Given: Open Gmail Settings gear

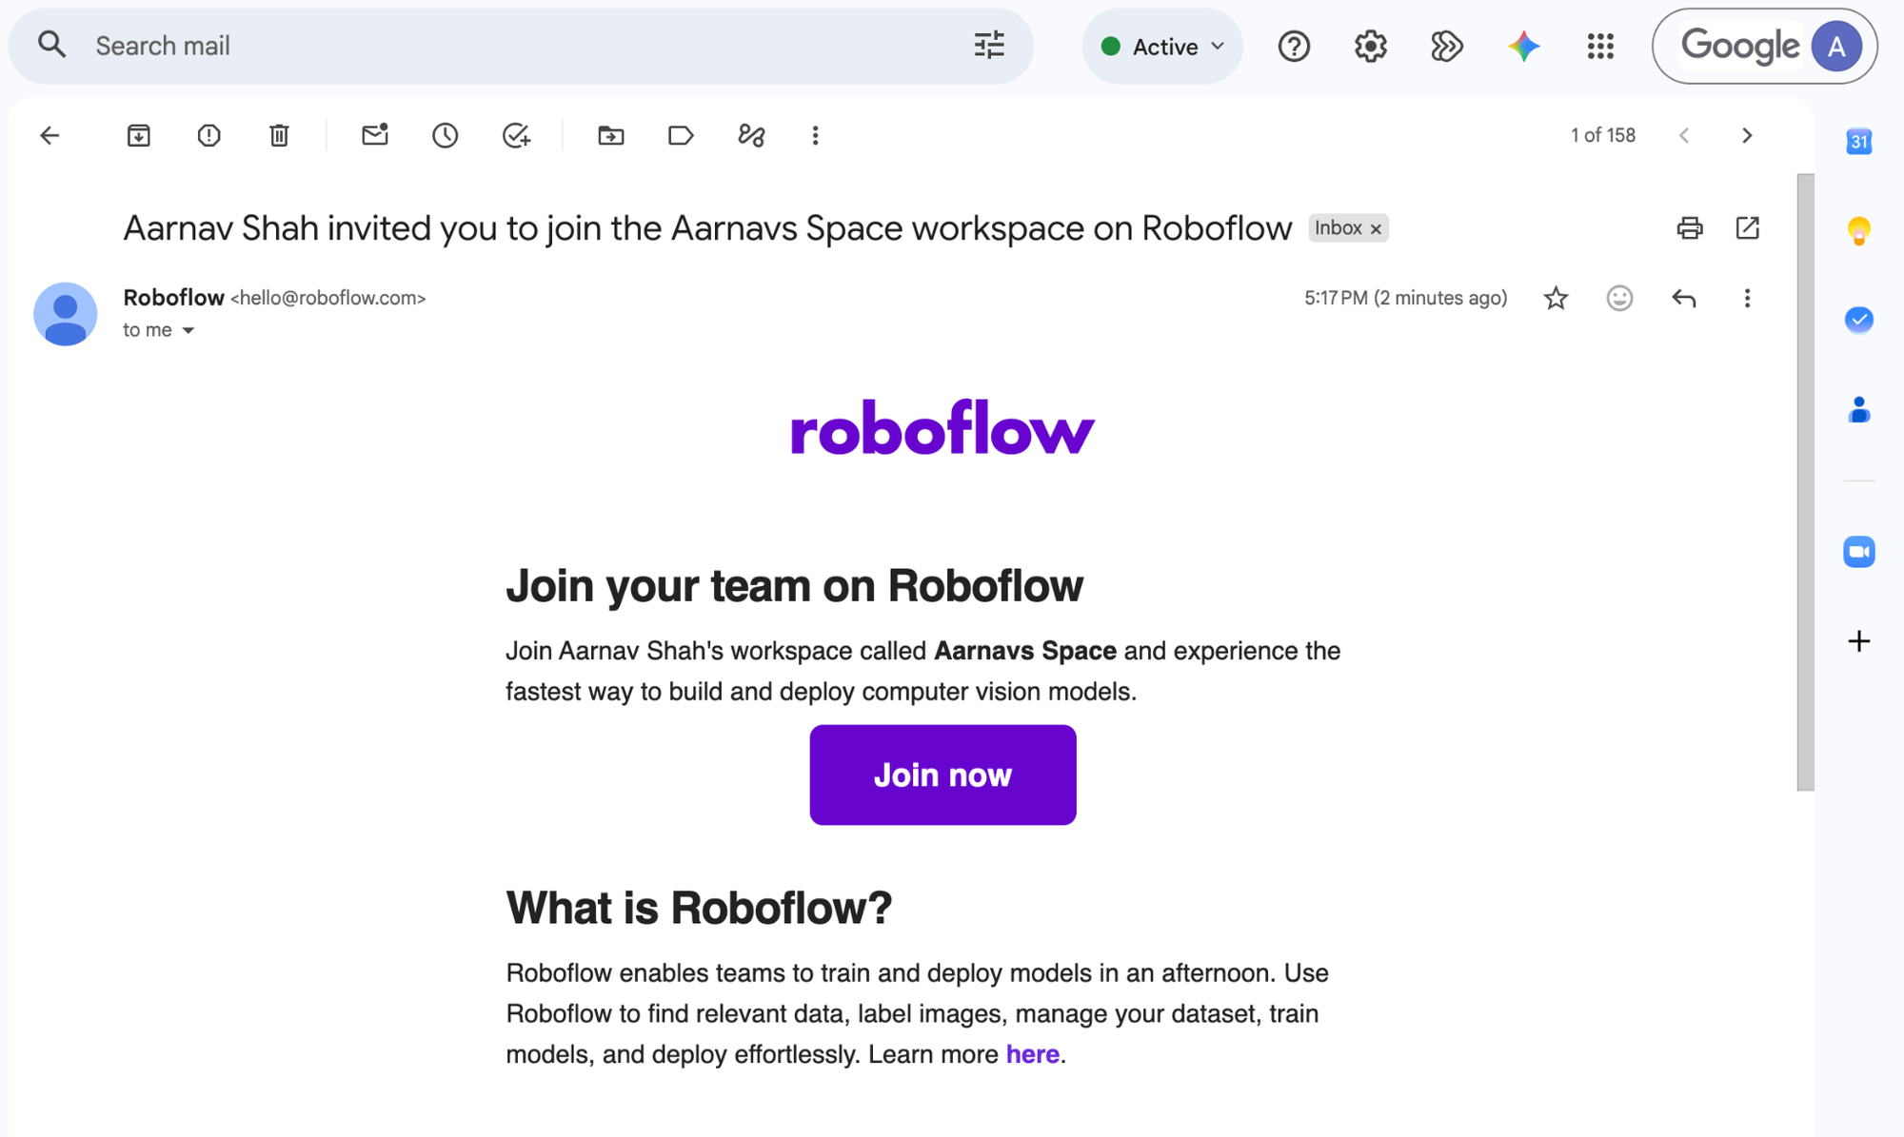Looking at the screenshot, I should click(1370, 46).
